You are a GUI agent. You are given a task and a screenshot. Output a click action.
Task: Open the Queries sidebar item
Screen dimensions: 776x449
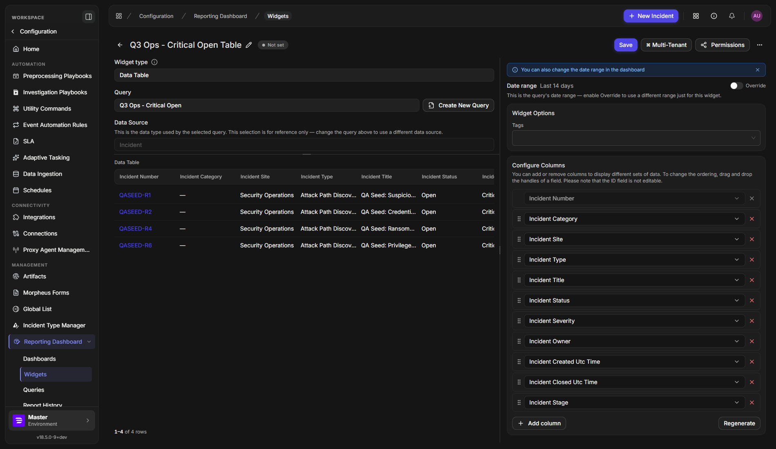(34, 390)
